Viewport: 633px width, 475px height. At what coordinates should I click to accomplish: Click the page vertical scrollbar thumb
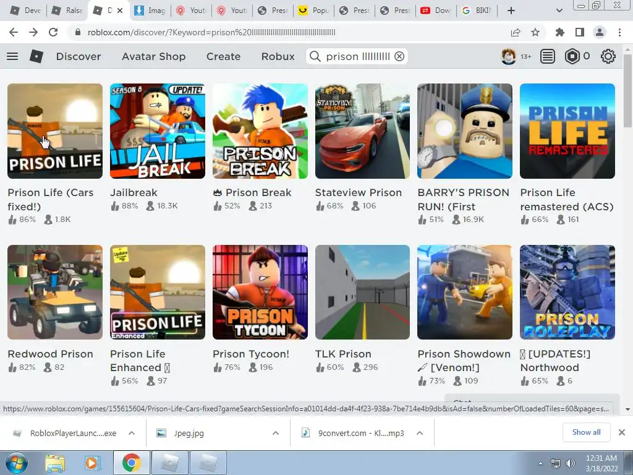click(x=627, y=91)
